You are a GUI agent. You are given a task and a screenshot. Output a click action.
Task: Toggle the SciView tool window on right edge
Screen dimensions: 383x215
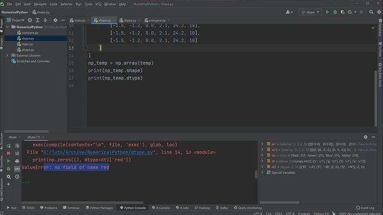click(381, 50)
